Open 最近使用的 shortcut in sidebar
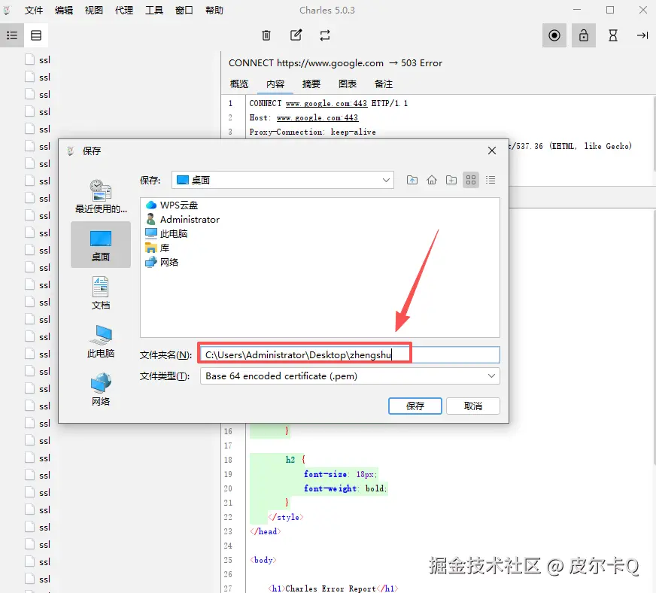Screen dimensions: 656x593 [x=101, y=196]
